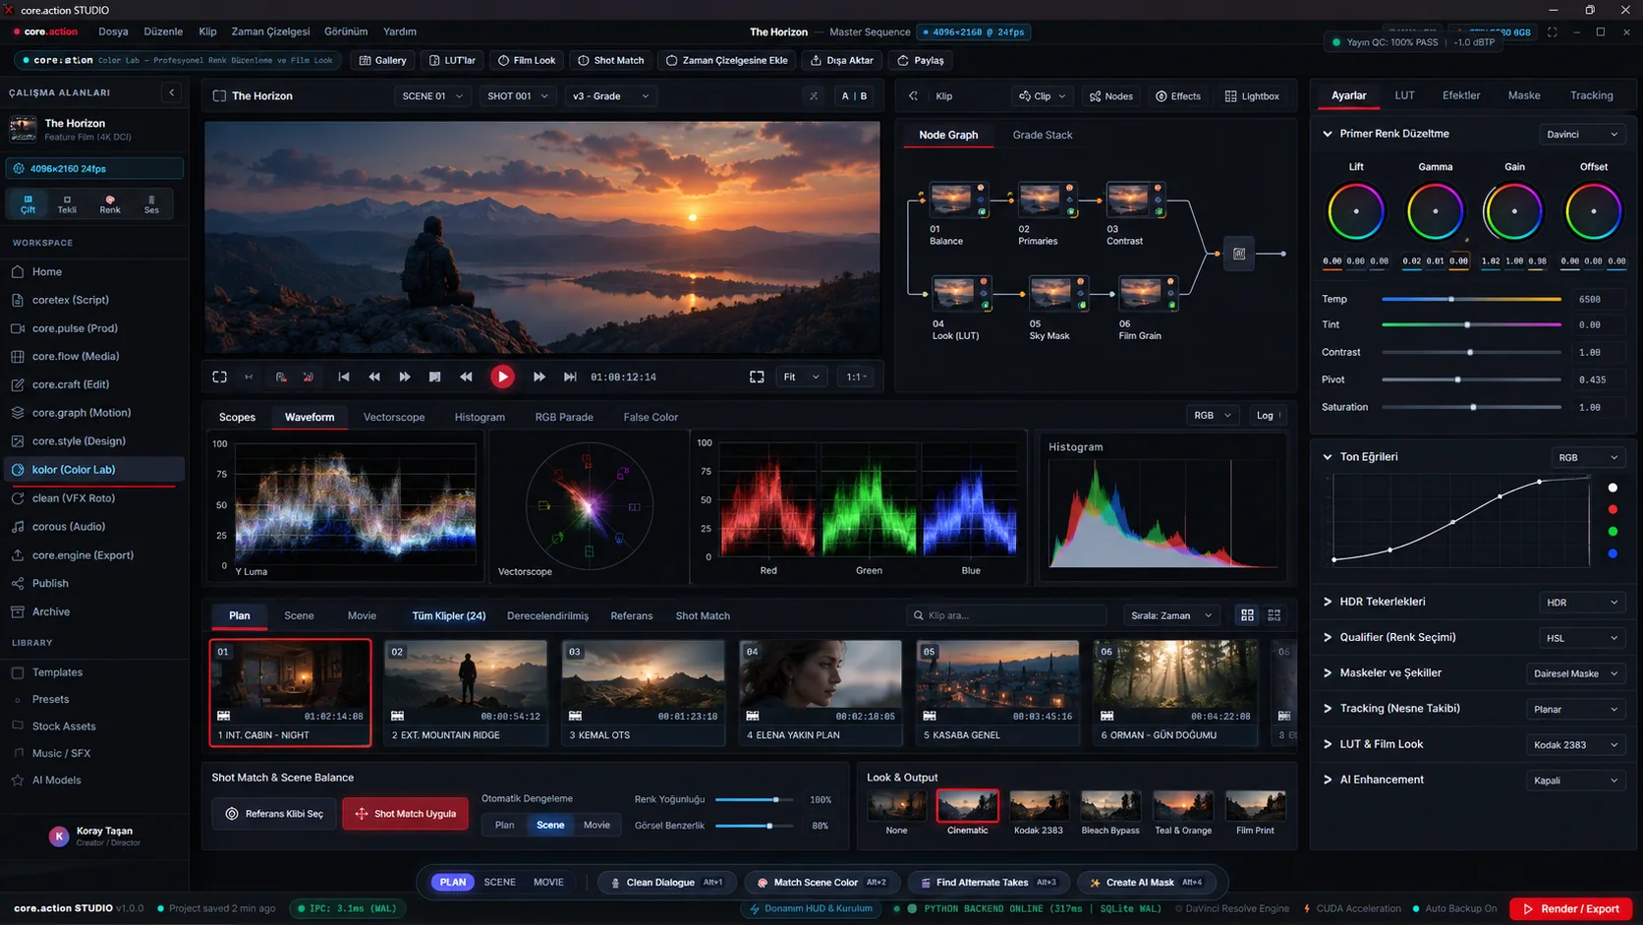Collapse the Çalışma Alanları sidebar
The height and width of the screenshot is (925, 1643).
tap(172, 92)
